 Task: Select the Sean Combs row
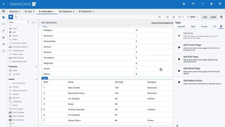click(x=107, y=87)
